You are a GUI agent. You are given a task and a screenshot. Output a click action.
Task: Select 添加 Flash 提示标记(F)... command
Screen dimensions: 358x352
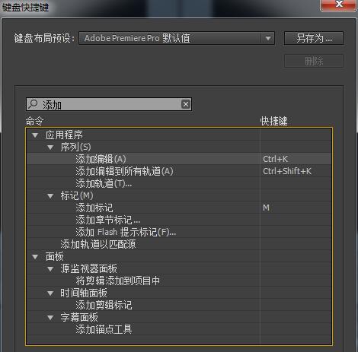click(x=126, y=232)
